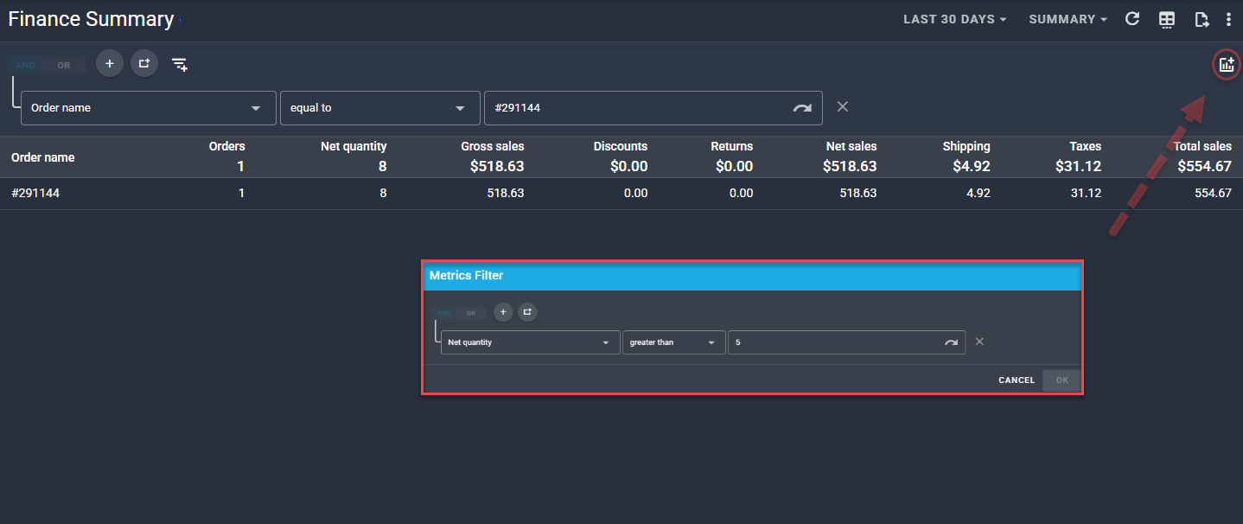
Task: Click the refresh report icon
Action: click(1132, 19)
